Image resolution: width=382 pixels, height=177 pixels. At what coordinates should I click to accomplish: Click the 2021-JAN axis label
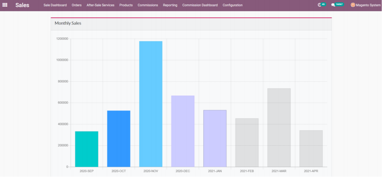click(215, 171)
